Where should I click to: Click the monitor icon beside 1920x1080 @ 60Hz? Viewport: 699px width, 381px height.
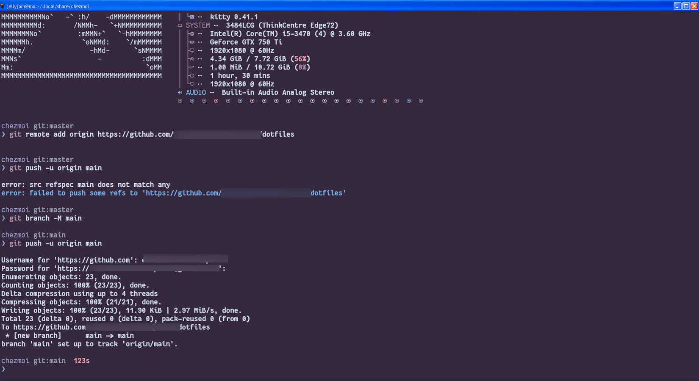point(192,50)
